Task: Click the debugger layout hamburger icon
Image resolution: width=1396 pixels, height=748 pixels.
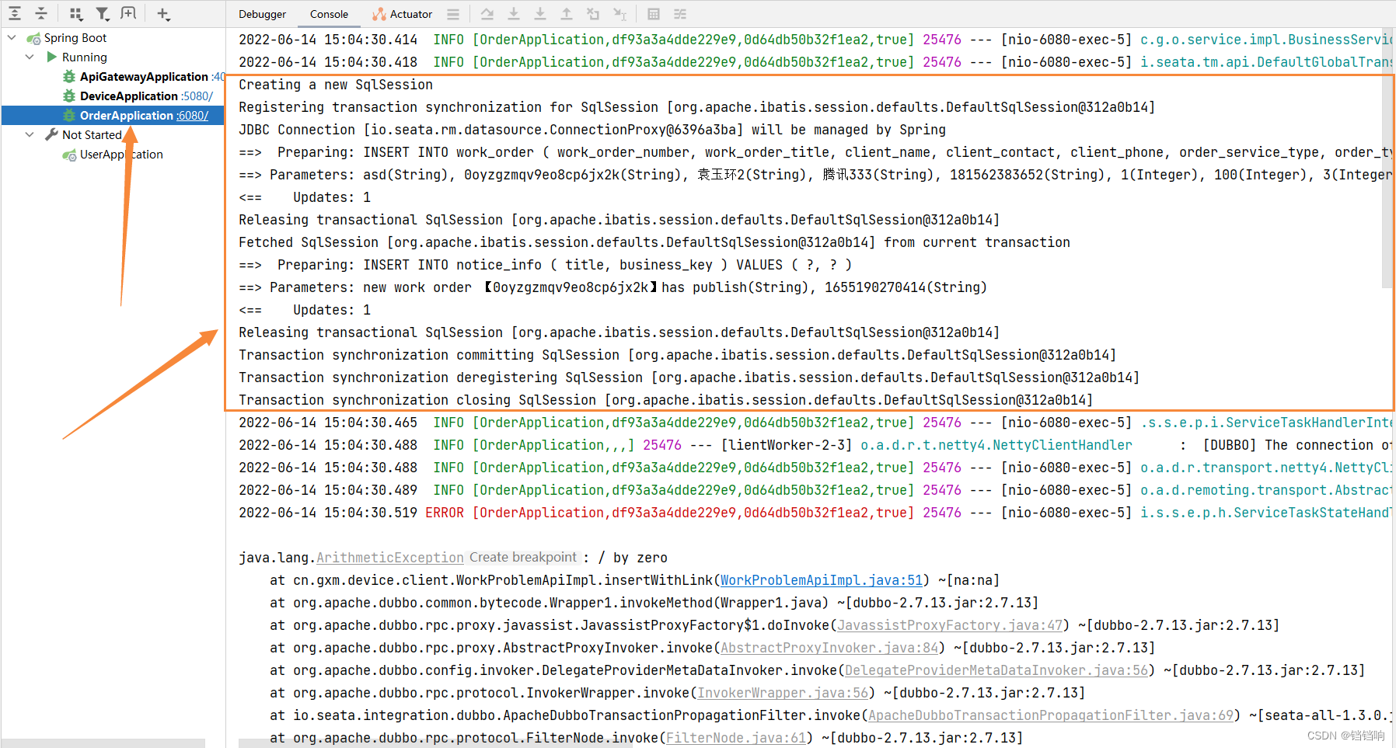Action: (453, 14)
